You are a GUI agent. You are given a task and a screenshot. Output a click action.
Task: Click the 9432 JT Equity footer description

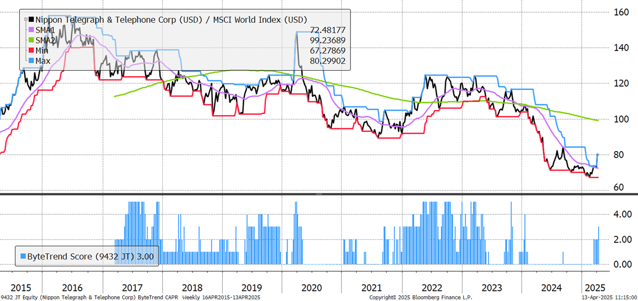pyautogui.click(x=131, y=297)
